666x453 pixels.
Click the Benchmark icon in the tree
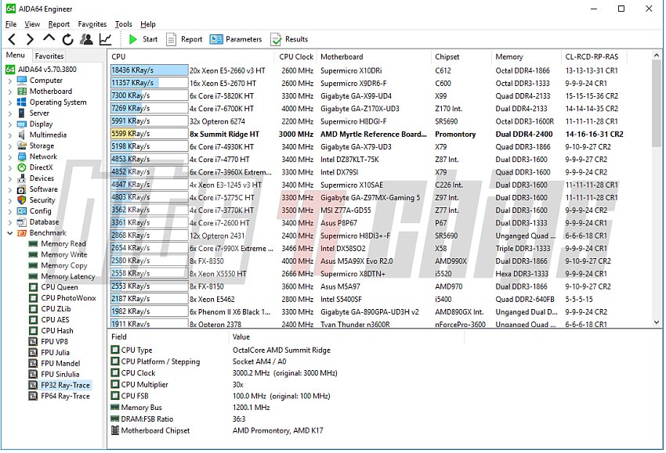[x=22, y=233]
